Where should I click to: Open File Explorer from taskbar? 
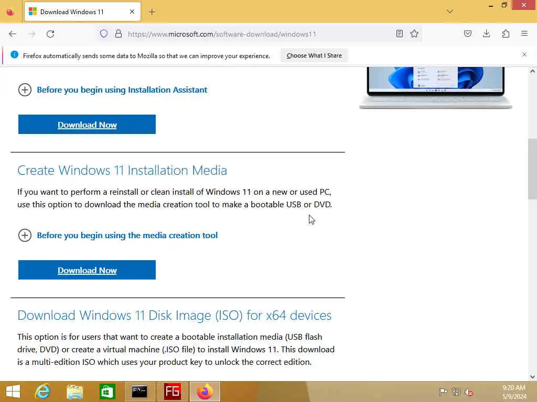[74, 392]
